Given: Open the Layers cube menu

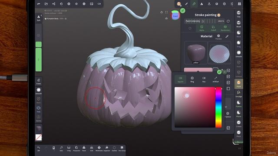Looking at the screenshot, I should (217, 4).
